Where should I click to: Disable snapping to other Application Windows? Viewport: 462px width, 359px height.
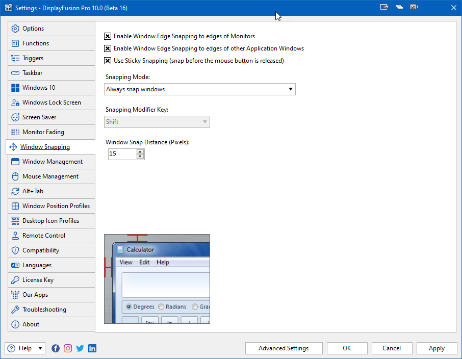pyautogui.click(x=108, y=48)
